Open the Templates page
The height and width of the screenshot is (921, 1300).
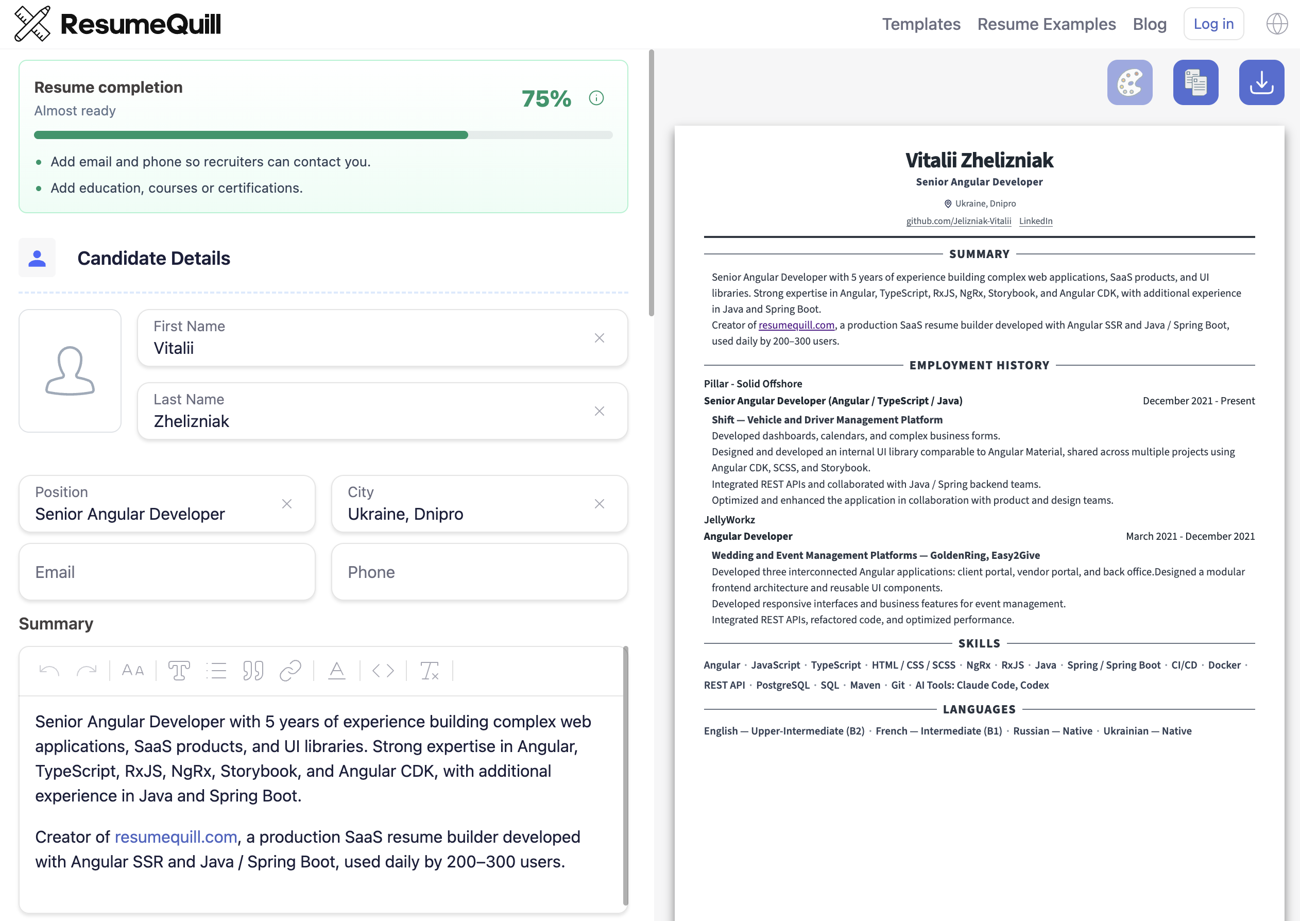(921, 24)
